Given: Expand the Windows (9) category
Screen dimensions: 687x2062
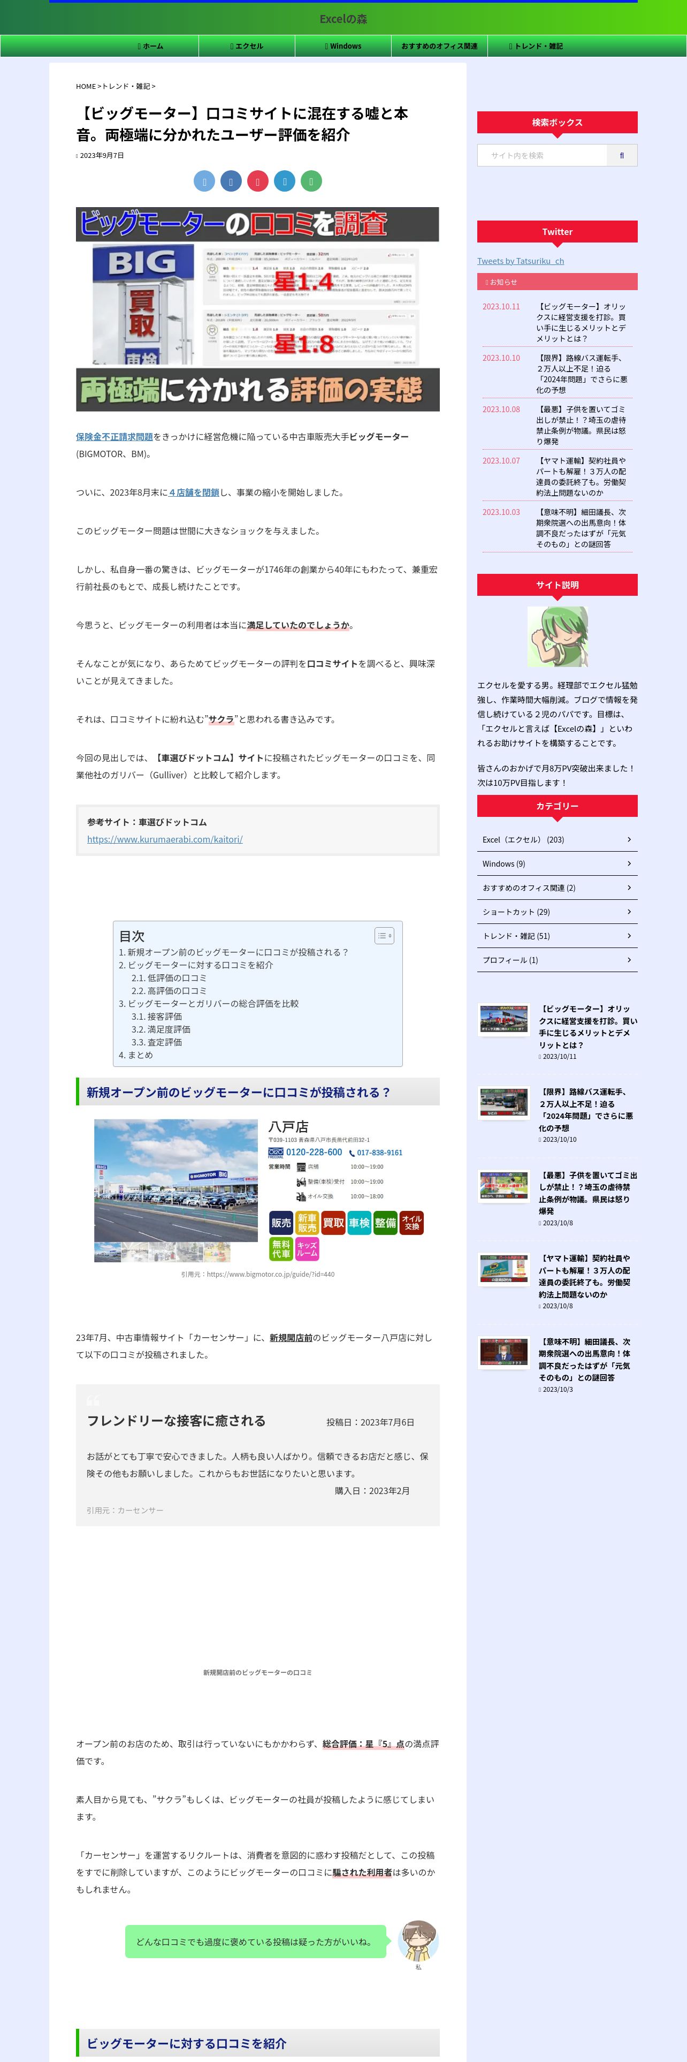Looking at the screenshot, I should pos(556,863).
